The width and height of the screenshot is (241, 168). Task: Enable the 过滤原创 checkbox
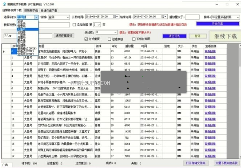pos(109,39)
